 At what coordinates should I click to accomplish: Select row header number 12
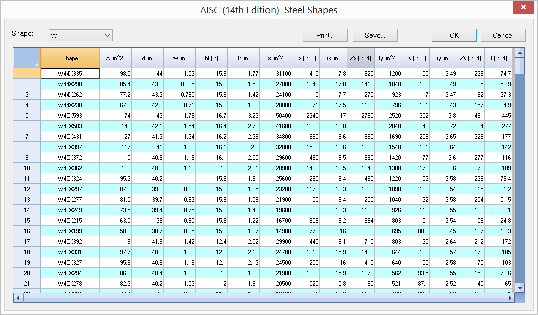(x=27, y=189)
